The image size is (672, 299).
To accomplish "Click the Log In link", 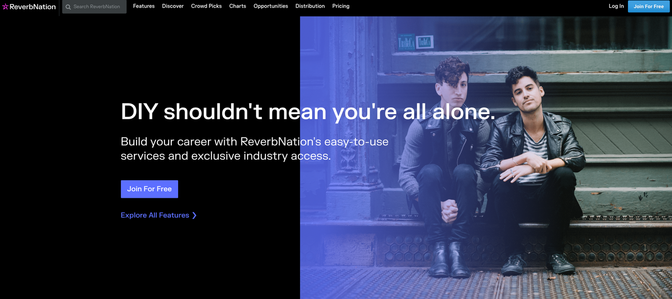I will (x=616, y=6).
